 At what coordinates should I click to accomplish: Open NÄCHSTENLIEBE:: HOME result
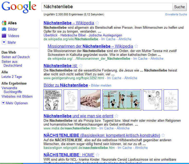point(69,155)
